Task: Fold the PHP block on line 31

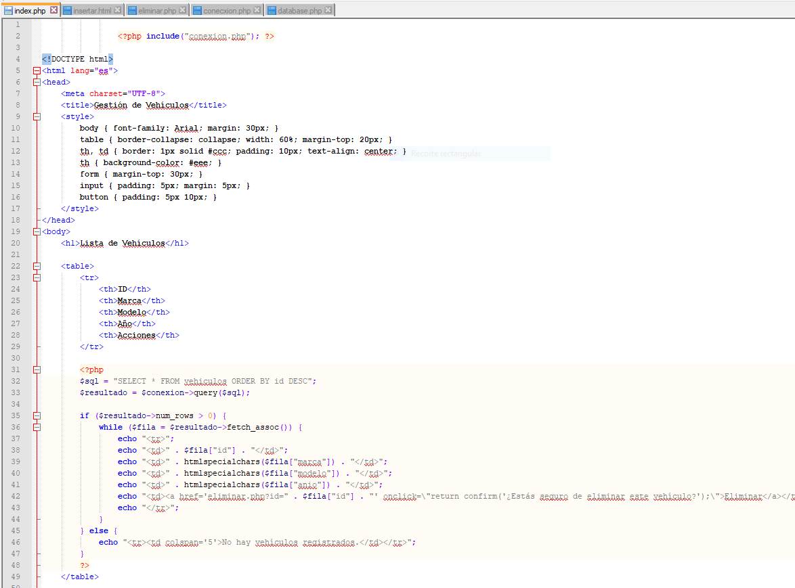Action: [37, 370]
